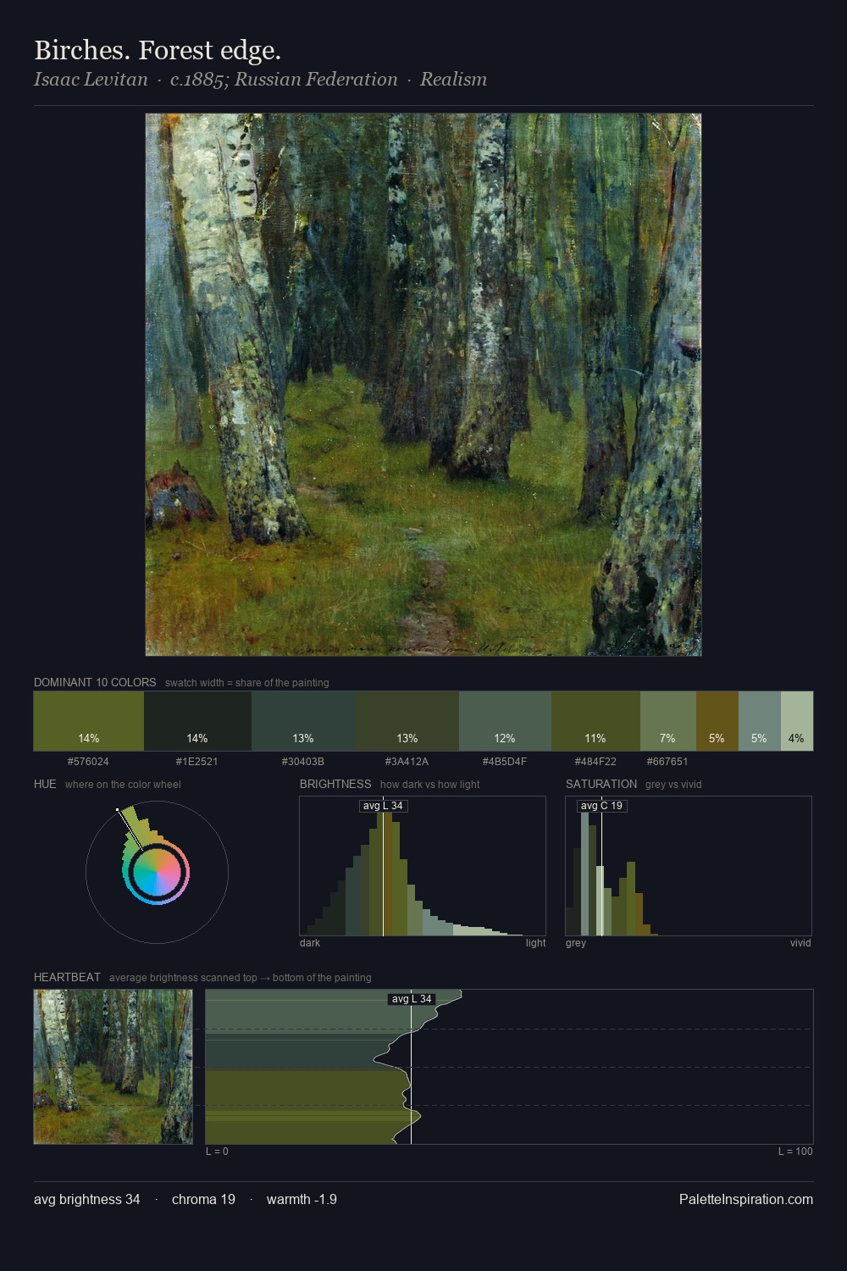Click 'how dark vs how light' caption
The width and height of the screenshot is (847, 1271).
click(x=430, y=785)
